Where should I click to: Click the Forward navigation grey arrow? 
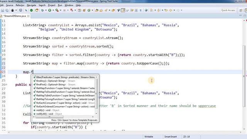coord(178,10)
